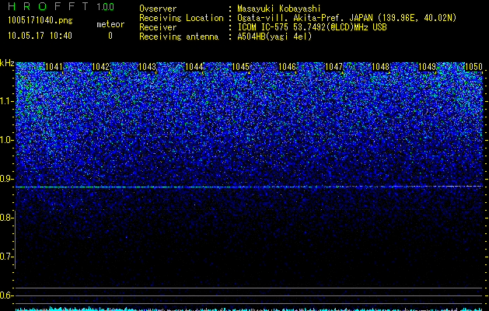Click the "Receiver" field label

(158, 27)
